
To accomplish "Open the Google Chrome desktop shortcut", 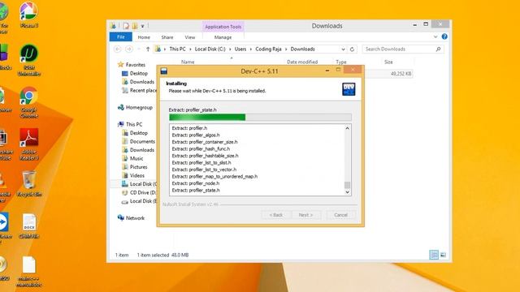I will tap(29, 102).
